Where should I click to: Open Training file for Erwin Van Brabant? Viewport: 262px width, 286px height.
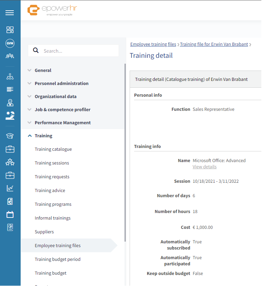pos(214,44)
